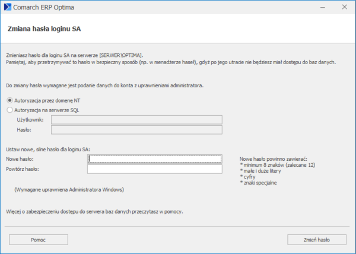Click the Użytkownik input field
356x254 pixels.
point(136,120)
